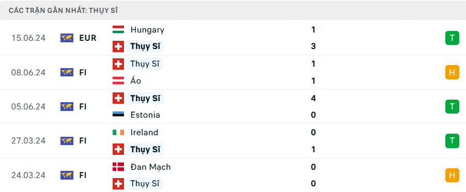Click green T badge for Hungary match
466x192 pixels.
(452, 38)
